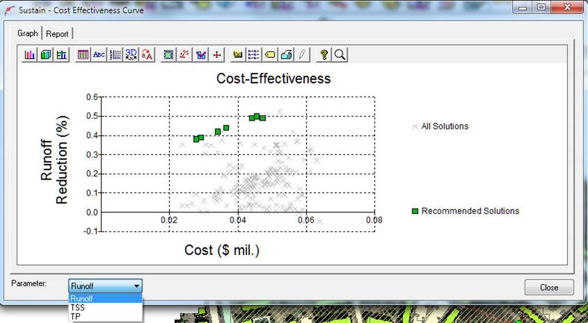The height and width of the screenshot is (323, 588).
Task: Open the axis font rotation tool
Action: tap(148, 54)
